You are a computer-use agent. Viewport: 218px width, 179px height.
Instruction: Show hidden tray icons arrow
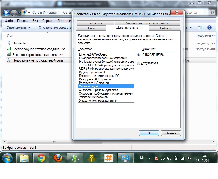(150, 158)
